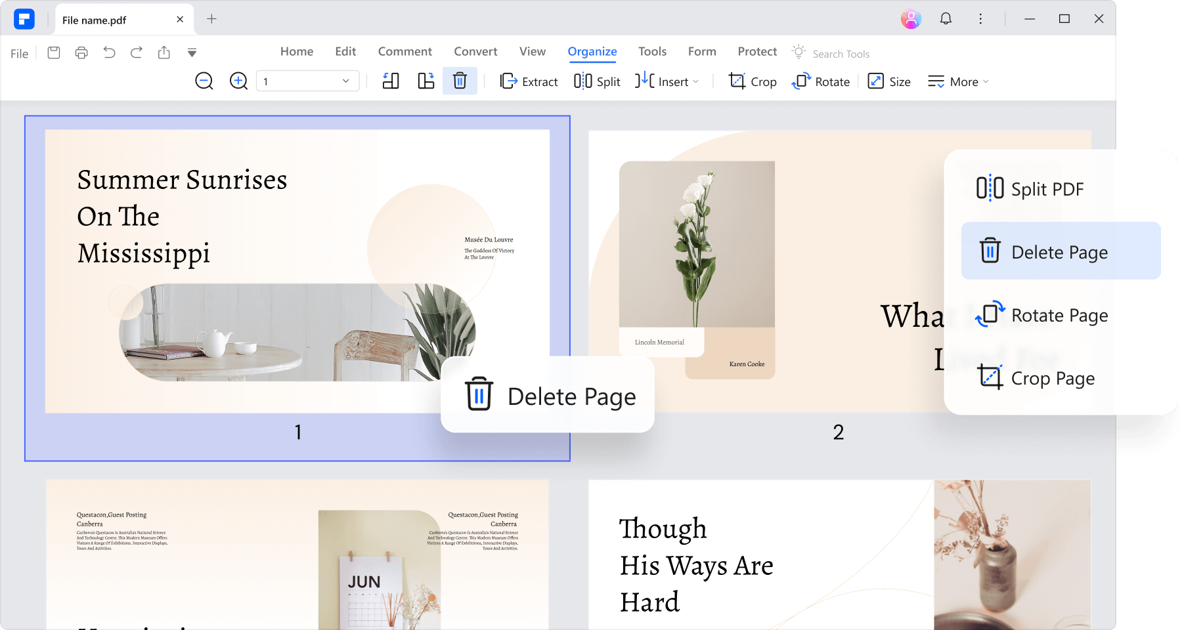1182x630 pixels.
Task: Click the lightbulb icon beside Search Tools
Action: tap(799, 52)
